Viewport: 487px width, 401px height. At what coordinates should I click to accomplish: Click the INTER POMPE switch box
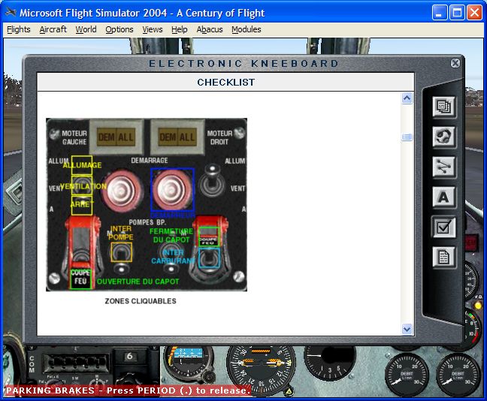point(122,252)
